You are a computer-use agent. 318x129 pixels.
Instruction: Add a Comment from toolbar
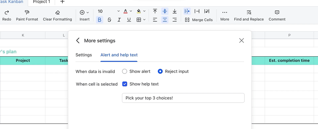pos(277,13)
